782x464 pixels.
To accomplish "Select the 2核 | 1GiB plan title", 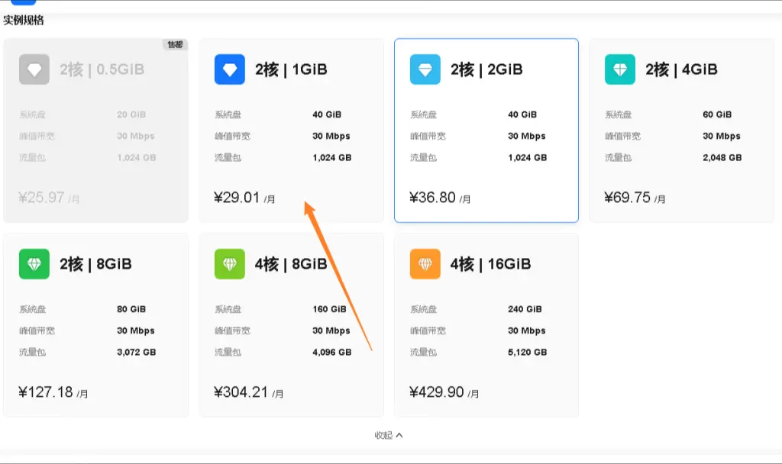I will (x=291, y=69).
